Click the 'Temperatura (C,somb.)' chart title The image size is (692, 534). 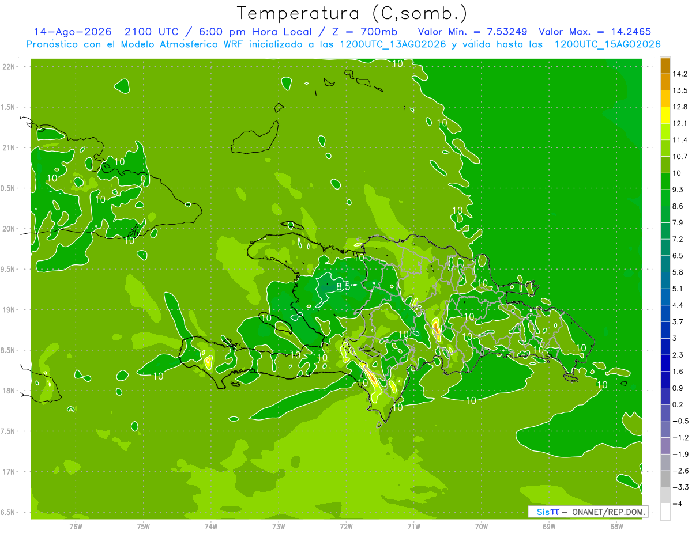[x=352, y=13]
